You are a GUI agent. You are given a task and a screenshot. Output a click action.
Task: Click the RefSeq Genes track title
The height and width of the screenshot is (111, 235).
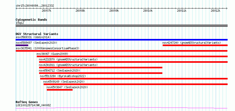(x=27, y=102)
